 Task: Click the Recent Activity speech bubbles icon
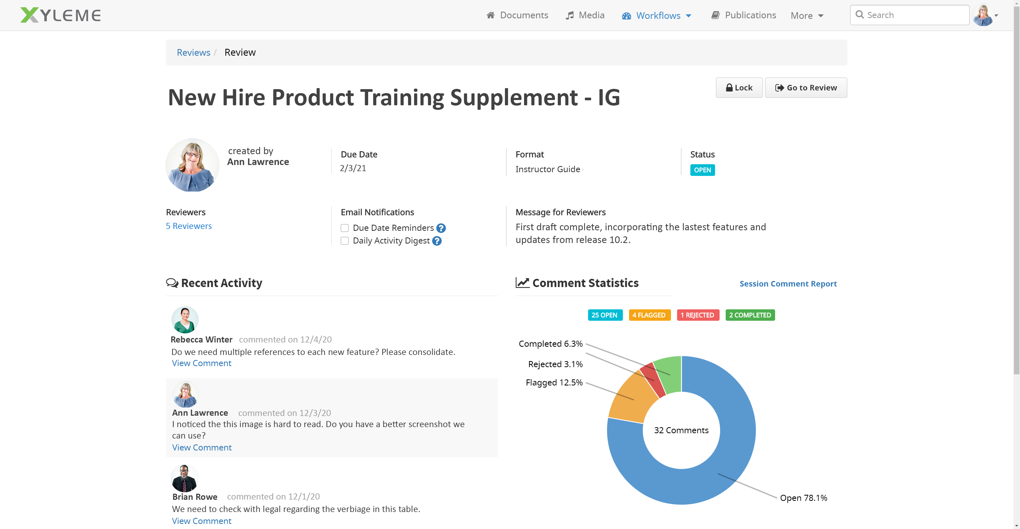pos(172,283)
